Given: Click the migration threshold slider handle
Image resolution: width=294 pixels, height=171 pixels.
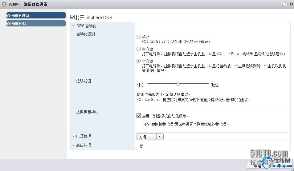Looking at the screenshot, I should tap(178, 84).
